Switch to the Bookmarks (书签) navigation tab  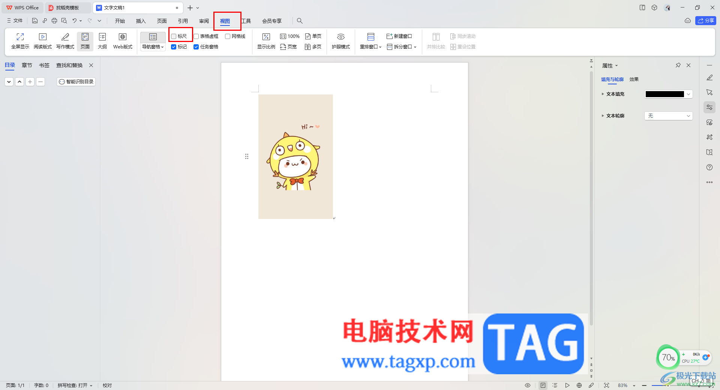point(44,65)
